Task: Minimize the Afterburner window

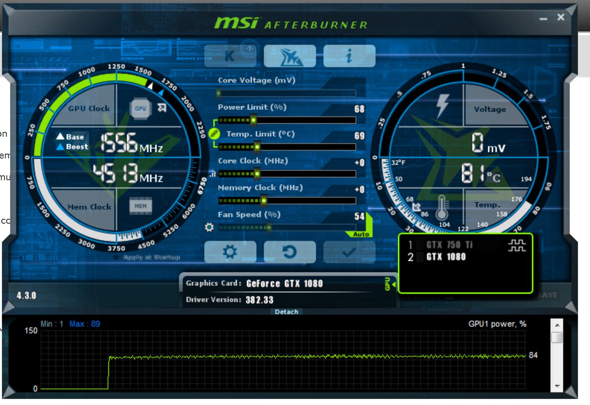Action: (543, 18)
